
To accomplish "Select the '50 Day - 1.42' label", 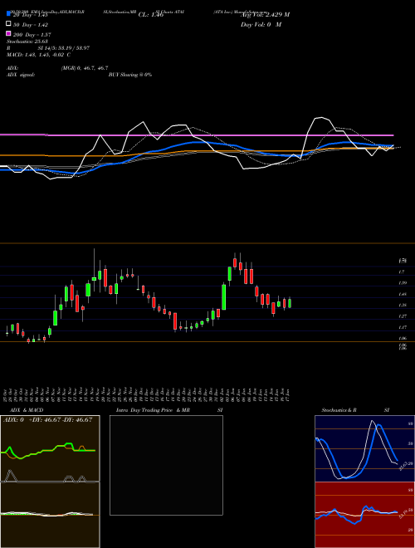I will [x=31, y=25].
